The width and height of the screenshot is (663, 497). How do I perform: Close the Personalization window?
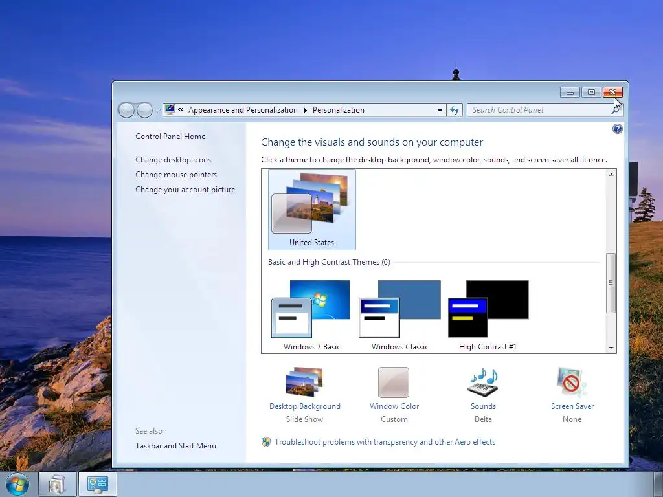point(612,92)
